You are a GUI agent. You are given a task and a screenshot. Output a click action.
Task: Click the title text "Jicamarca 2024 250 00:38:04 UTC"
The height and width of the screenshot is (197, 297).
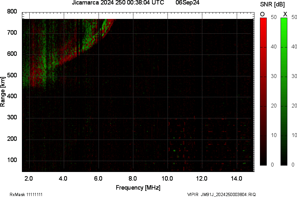[x=118, y=3]
